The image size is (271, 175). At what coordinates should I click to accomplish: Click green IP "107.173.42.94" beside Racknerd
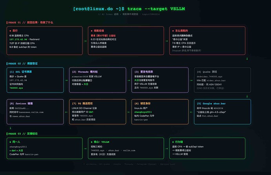pyautogui.click(x=18, y=39)
